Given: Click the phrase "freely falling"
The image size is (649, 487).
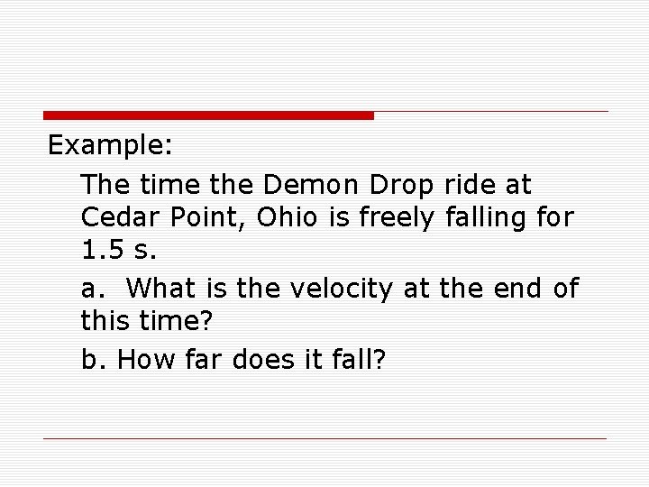Looking at the screenshot, I should (438, 217).
